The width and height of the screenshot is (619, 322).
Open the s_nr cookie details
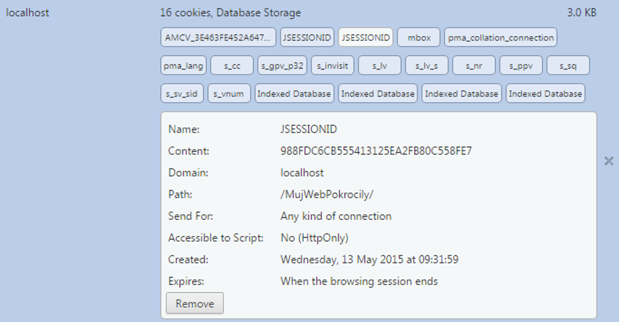pyautogui.click(x=473, y=65)
